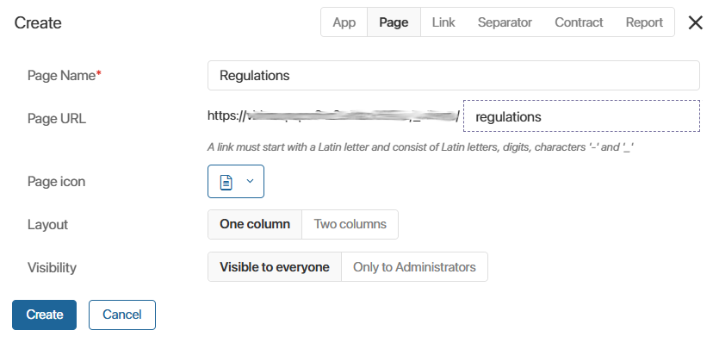Switch to the App tab
The width and height of the screenshot is (713, 349).
[344, 22]
